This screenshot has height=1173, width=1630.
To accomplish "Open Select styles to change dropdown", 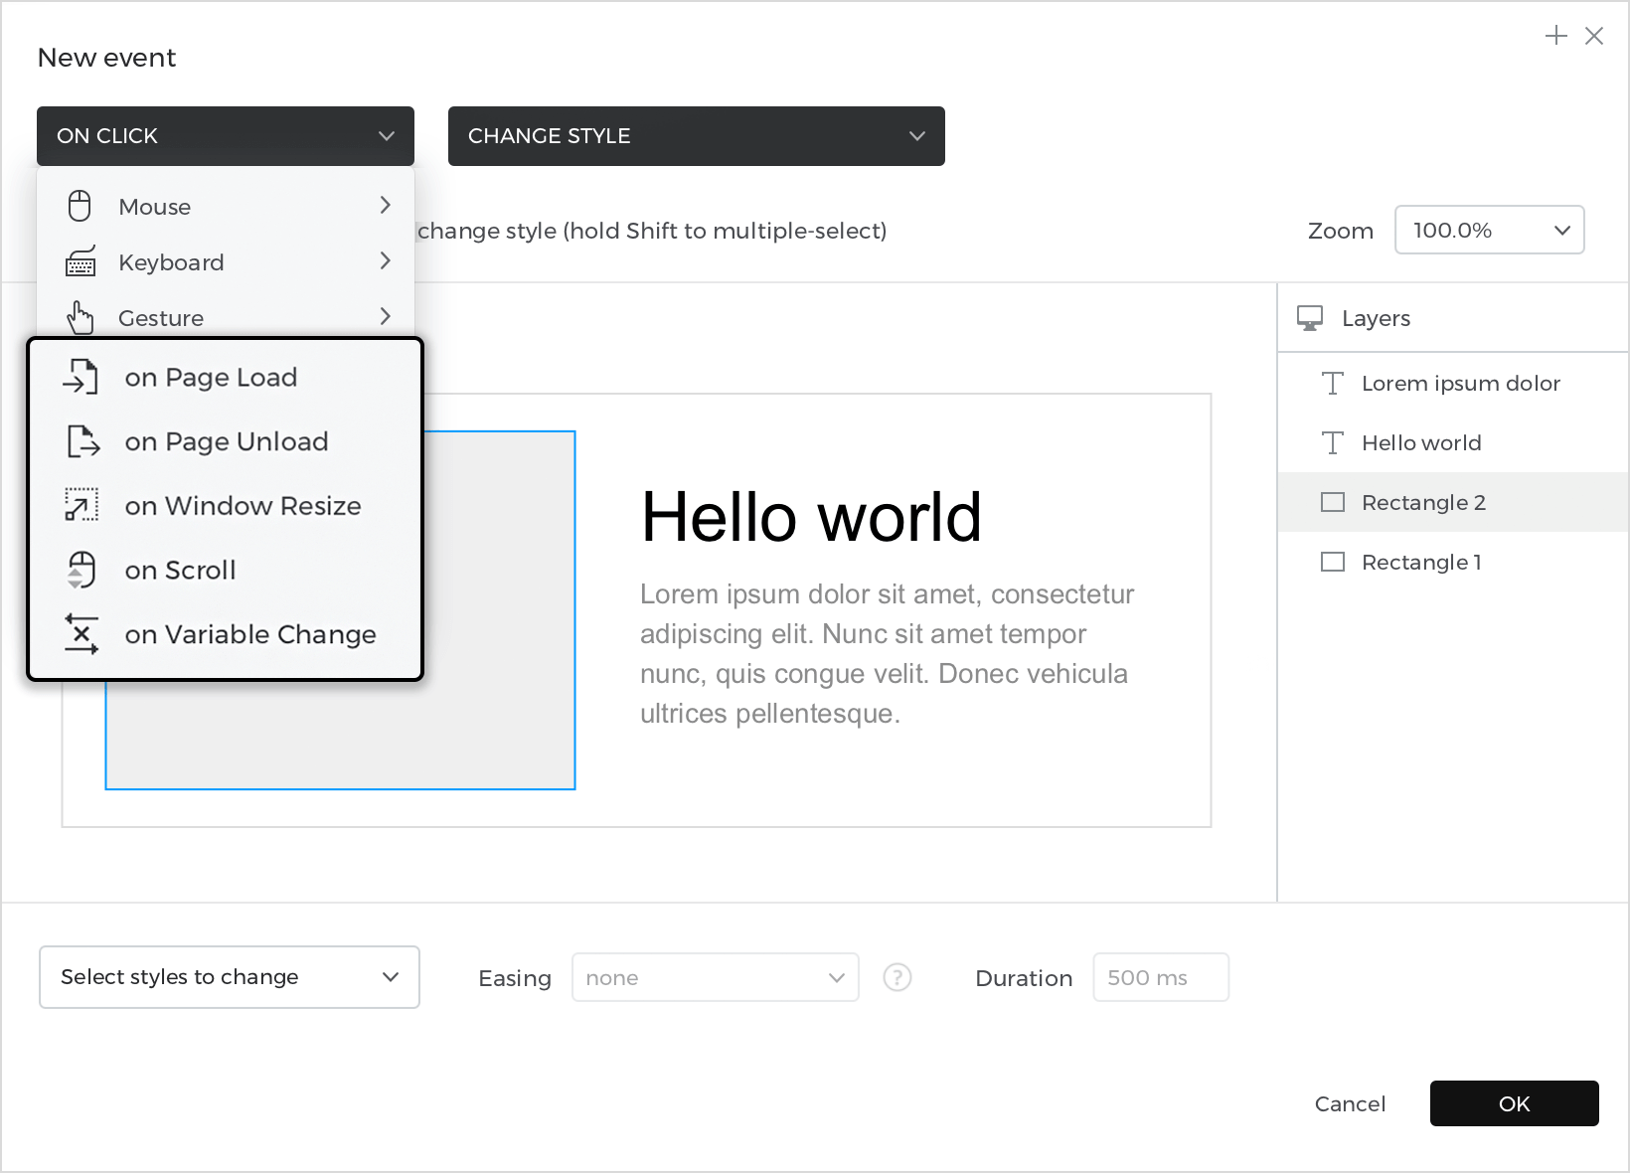I will click(230, 977).
